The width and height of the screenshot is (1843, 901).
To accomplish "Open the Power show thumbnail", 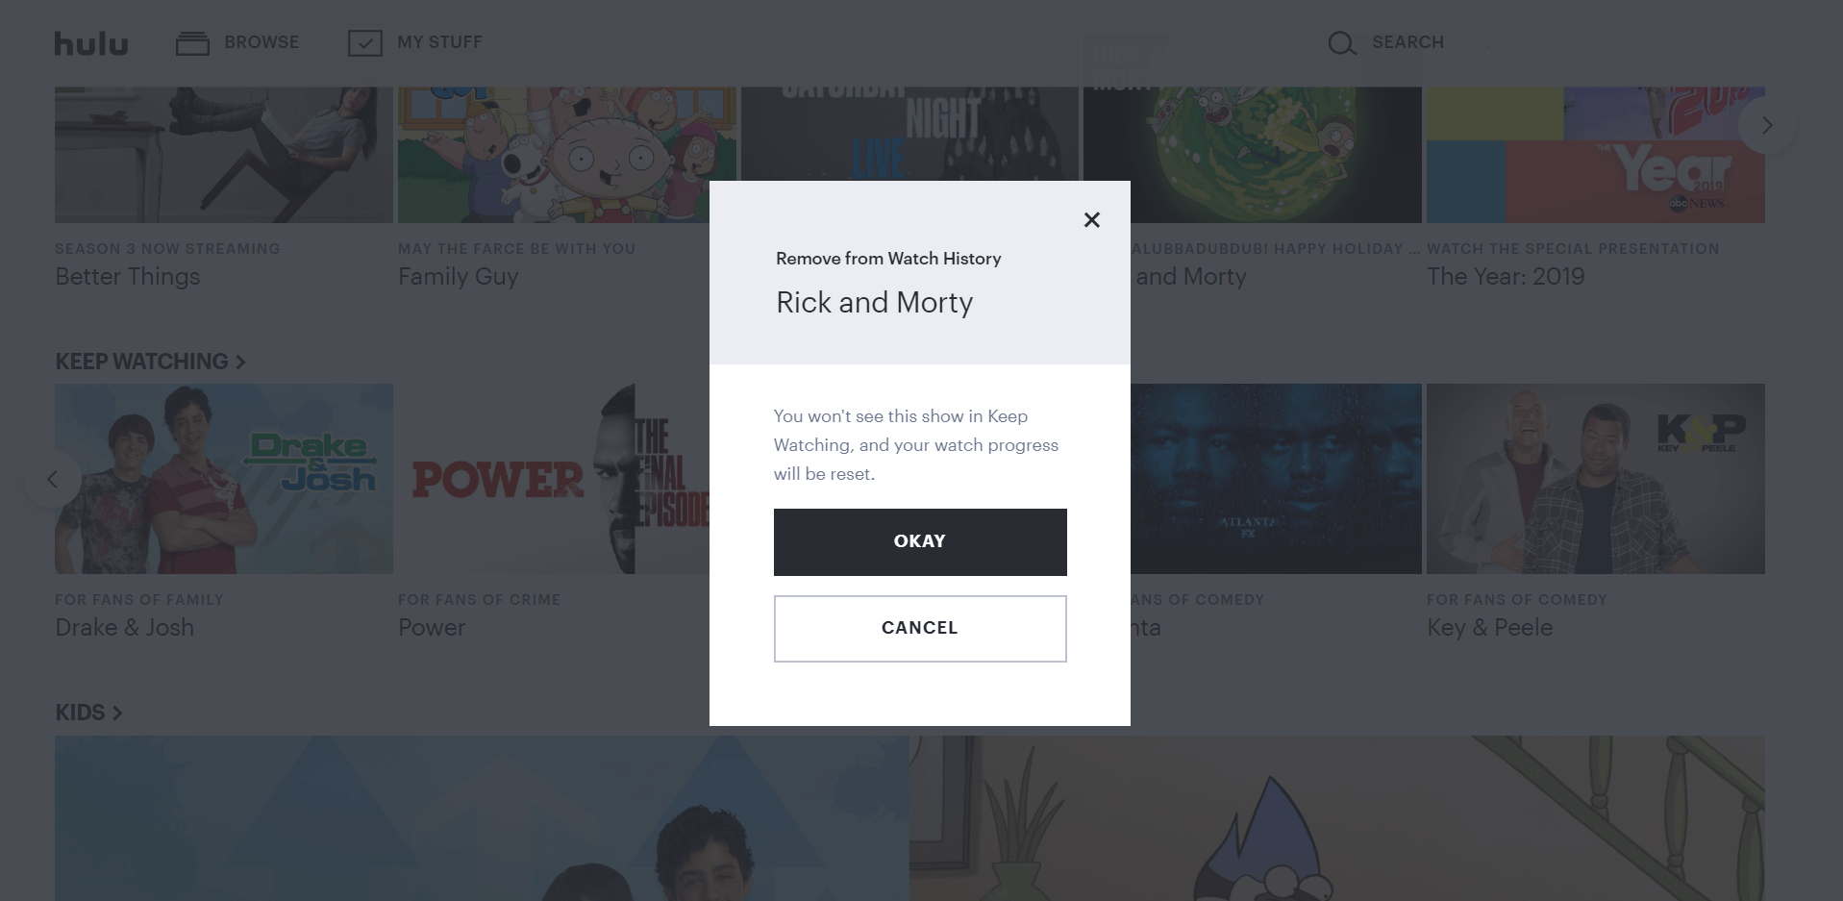I will click(553, 479).
